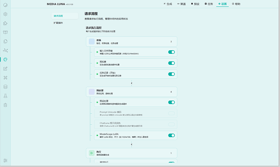Screen dimensions: 280x167
Task: Click the gear icon in the left sidebar
Action: [x=6, y=14]
